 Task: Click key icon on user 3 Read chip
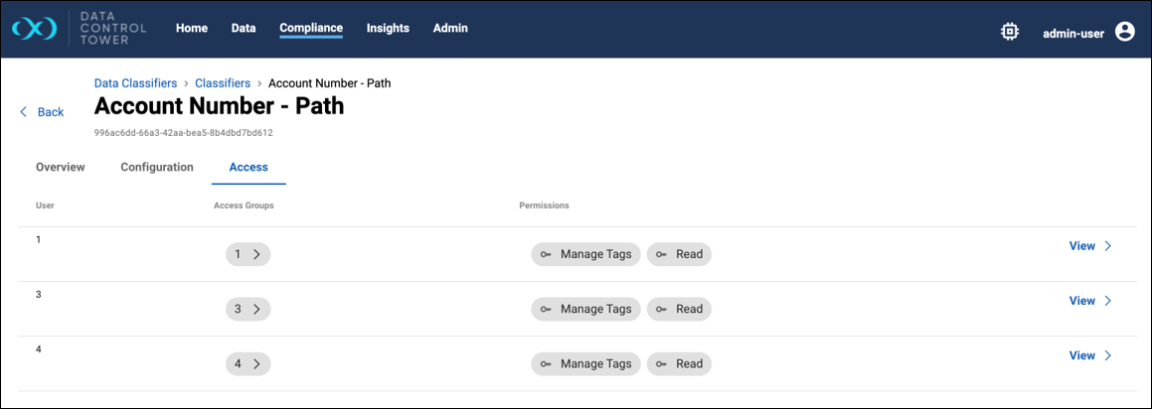point(661,309)
